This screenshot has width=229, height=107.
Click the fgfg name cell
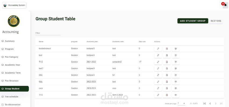pyautogui.click(x=41, y=82)
